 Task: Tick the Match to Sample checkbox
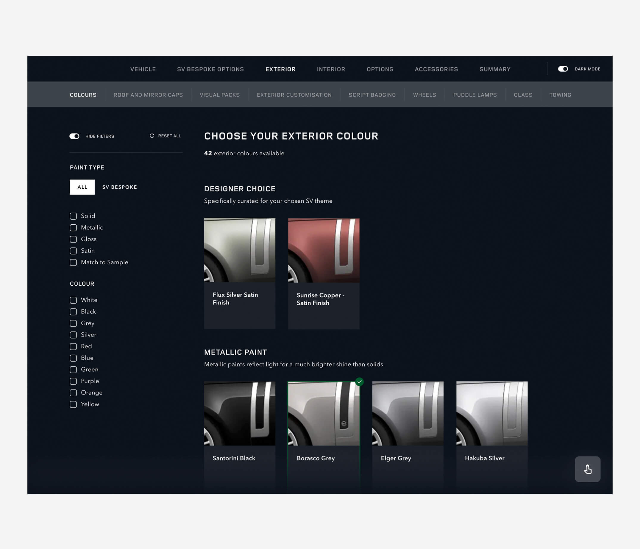[73, 262]
